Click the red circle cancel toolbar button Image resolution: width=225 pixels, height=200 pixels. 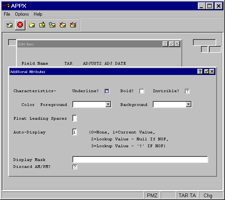[20, 25]
